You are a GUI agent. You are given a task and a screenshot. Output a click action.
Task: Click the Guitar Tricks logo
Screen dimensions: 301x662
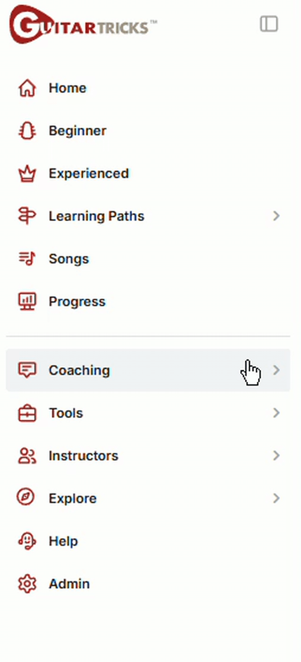[x=83, y=25]
